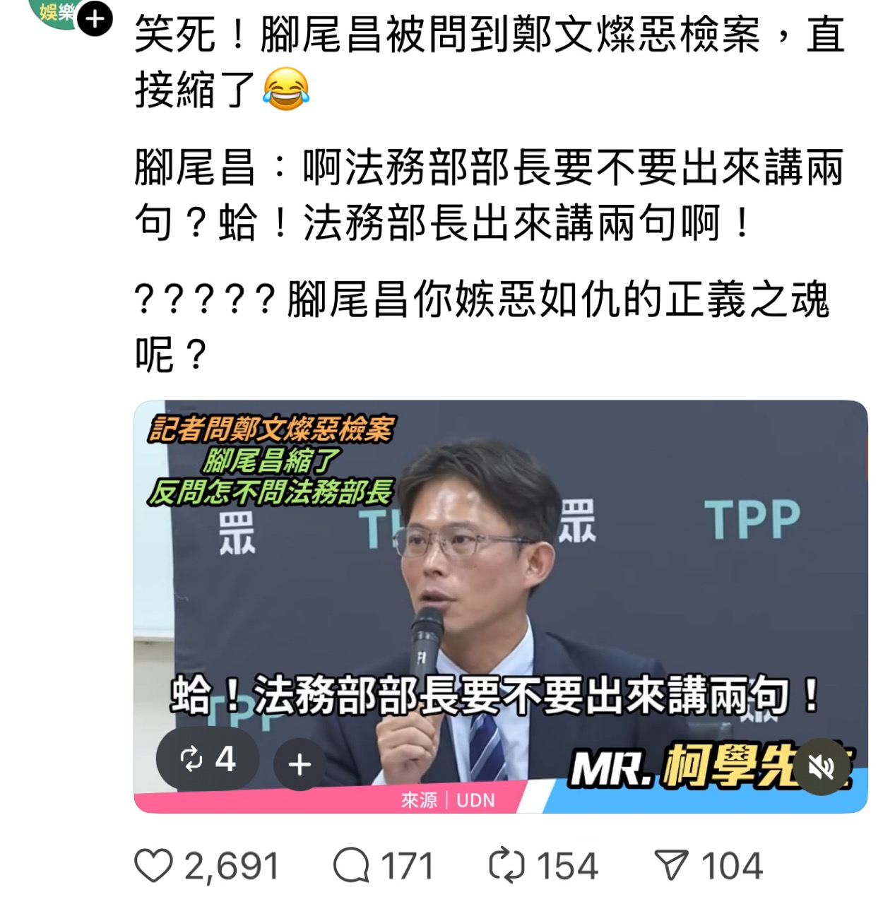Unmute the video with speaker icon
The height and width of the screenshot is (904, 895).
click(x=822, y=766)
